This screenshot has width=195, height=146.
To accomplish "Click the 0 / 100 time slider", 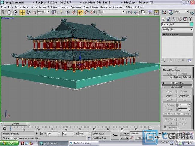I will [15, 124].
